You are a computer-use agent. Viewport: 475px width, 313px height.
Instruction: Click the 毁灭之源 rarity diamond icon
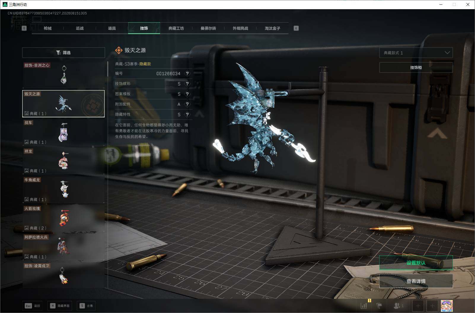[x=119, y=50]
